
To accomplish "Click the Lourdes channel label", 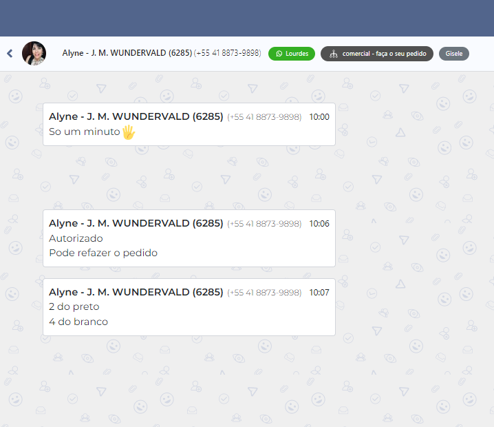I will 297,54.
